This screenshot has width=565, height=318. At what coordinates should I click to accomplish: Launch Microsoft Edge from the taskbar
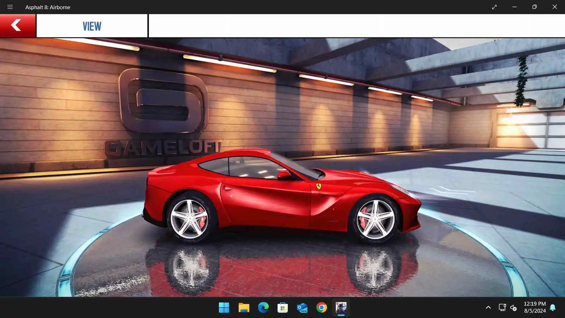click(263, 307)
